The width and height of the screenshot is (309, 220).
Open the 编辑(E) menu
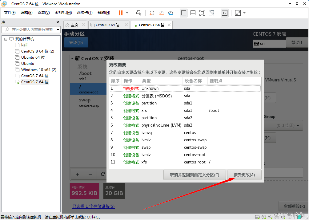[26, 13]
